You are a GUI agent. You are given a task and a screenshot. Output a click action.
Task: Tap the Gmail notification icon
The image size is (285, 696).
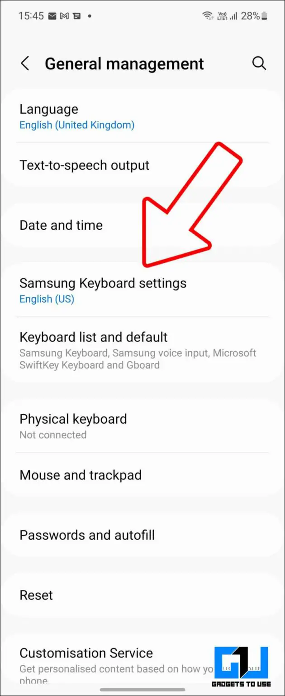click(65, 16)
